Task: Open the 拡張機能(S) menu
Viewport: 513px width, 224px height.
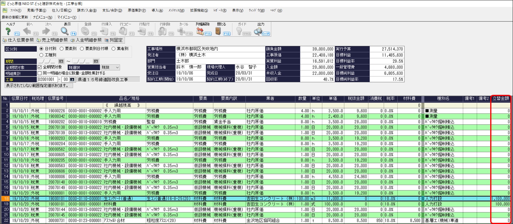Action: click(x=199, y=10)
